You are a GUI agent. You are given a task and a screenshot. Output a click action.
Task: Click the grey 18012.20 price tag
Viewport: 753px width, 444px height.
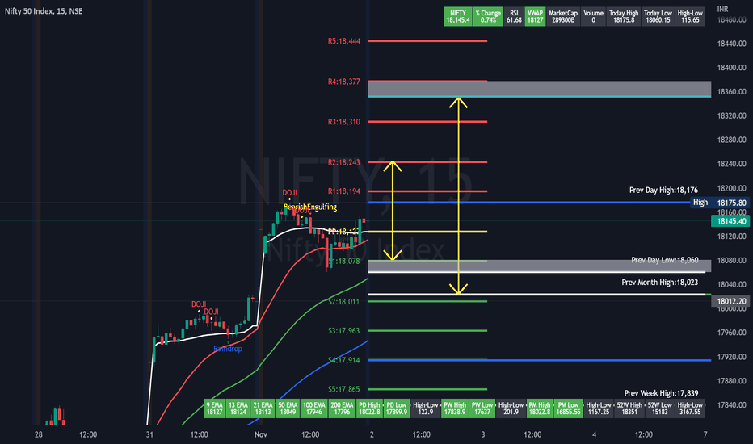click(730, 301)
